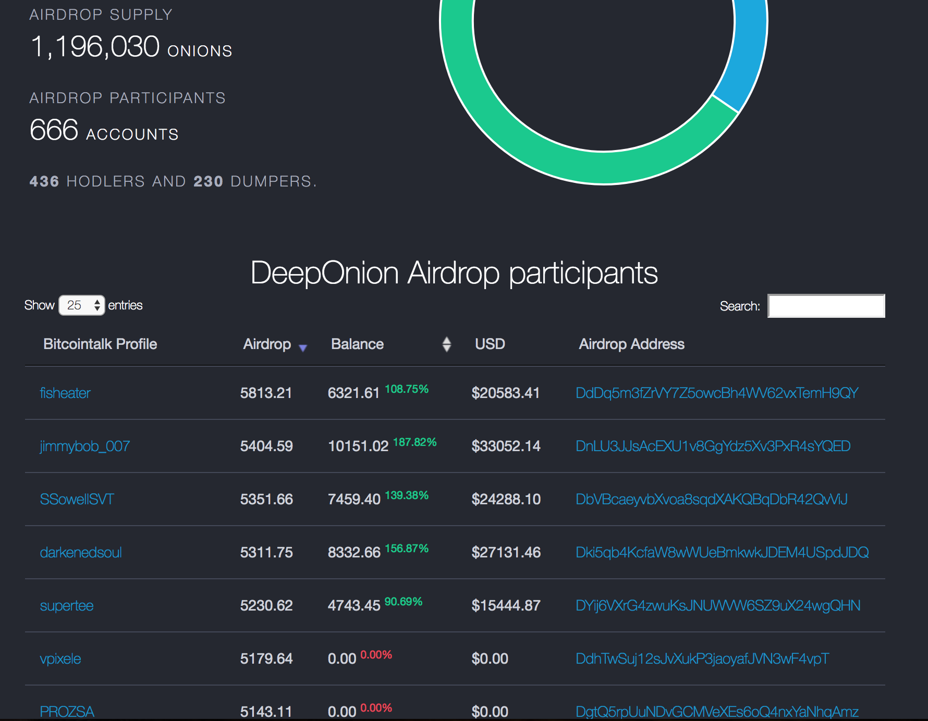Click the 187.82% percentage

point(415,442)
